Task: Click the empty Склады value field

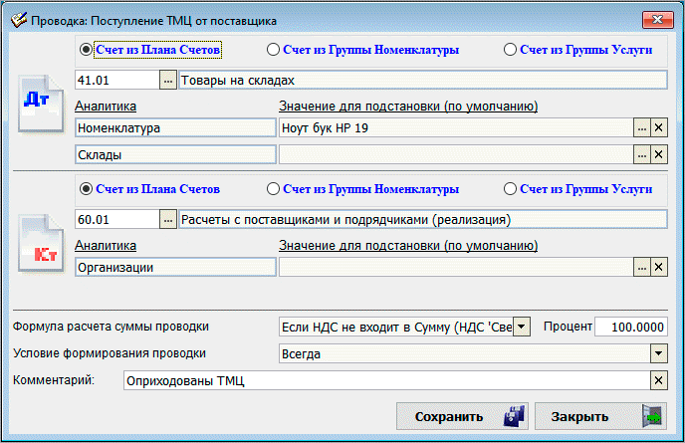Action: click(456, 154)
